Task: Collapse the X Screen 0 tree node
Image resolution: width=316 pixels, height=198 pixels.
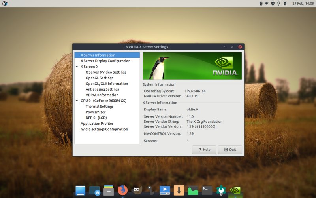Action: 77,67
